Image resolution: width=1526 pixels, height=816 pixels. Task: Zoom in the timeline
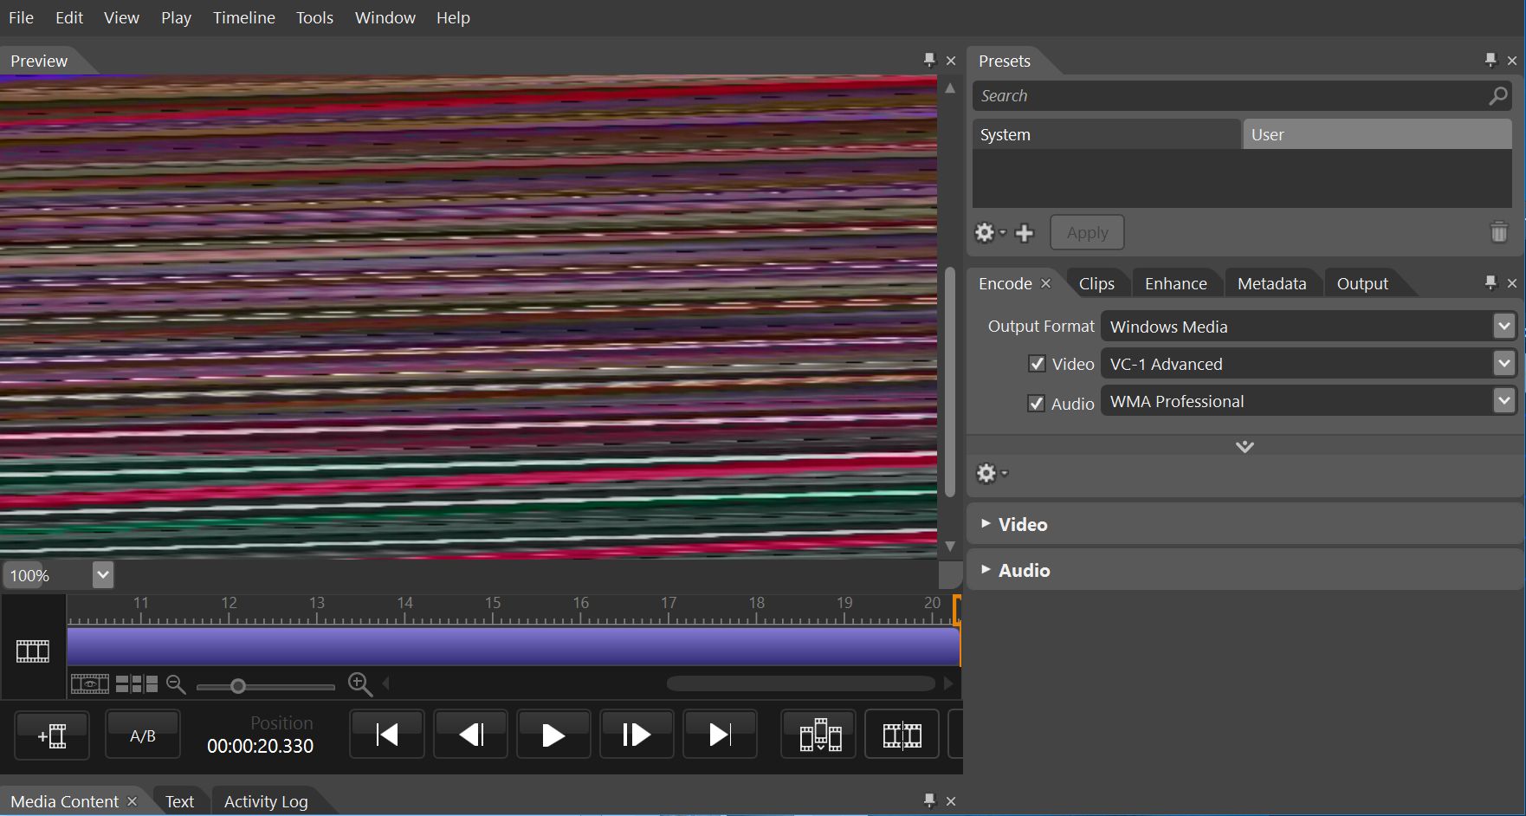tap(360, 684)
